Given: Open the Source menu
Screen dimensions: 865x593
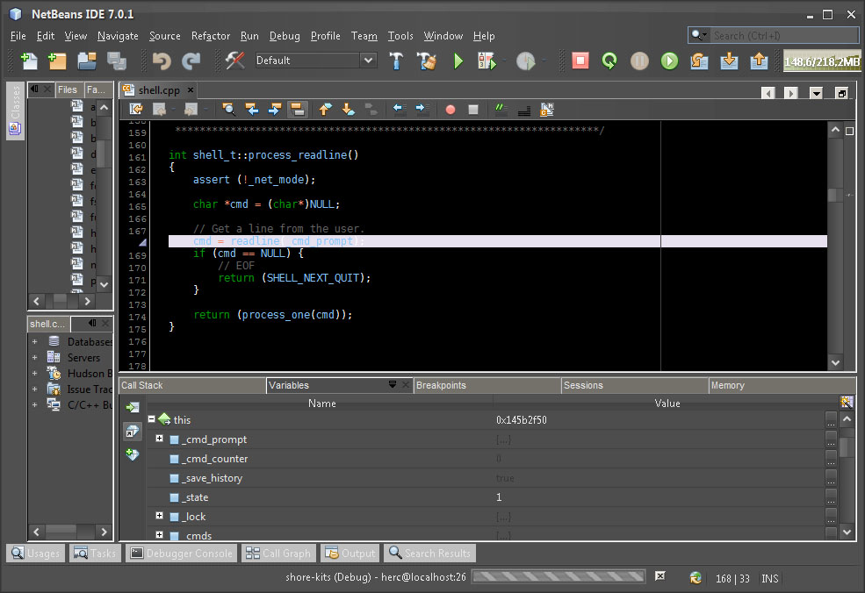Looking at the screenshot, I should [164, 36].
